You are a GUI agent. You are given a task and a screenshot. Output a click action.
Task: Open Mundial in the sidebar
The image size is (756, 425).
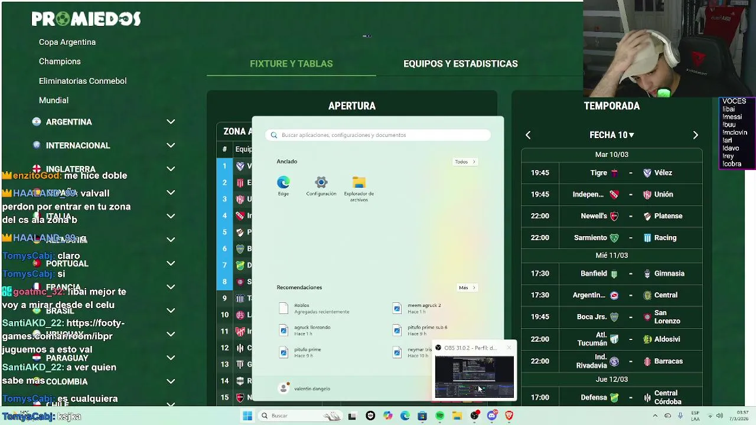coord(54,100)
